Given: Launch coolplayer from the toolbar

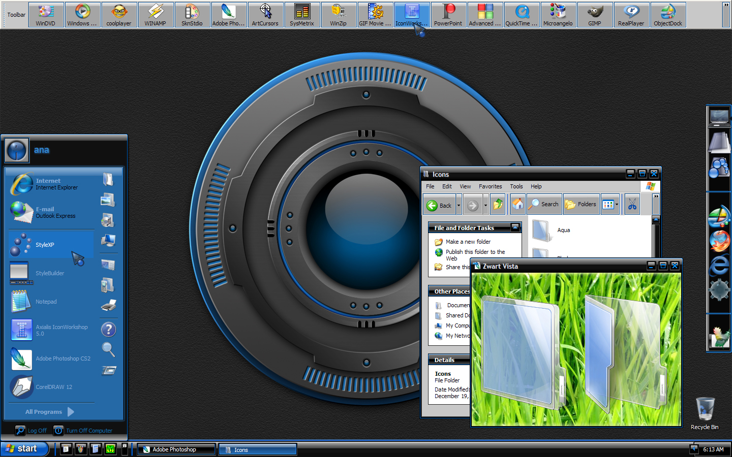Looking at the screenshot, I should (119, 15).
